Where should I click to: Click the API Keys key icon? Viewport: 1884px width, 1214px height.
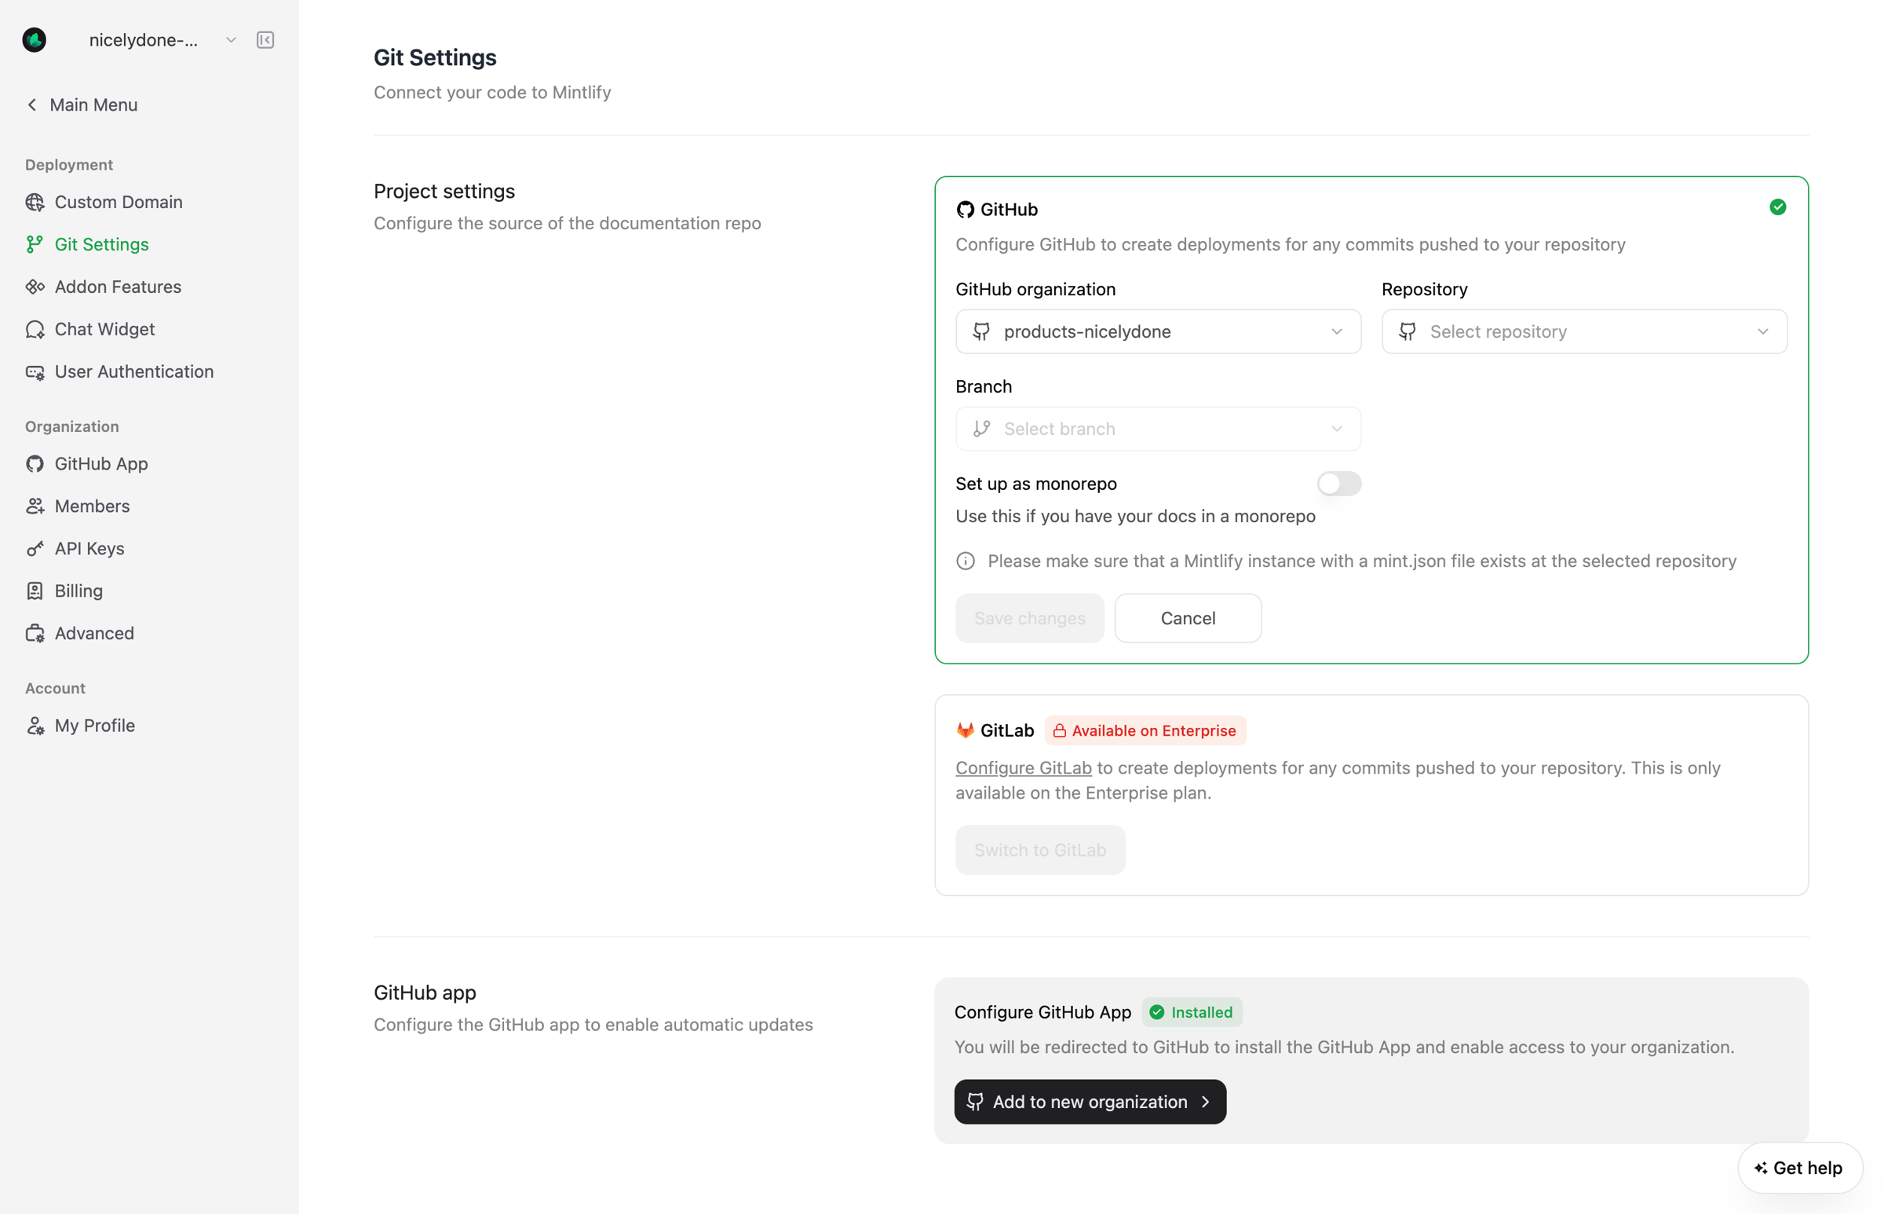35,549
